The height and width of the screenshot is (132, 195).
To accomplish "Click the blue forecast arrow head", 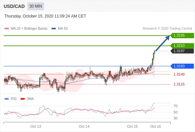I will 168,38.
